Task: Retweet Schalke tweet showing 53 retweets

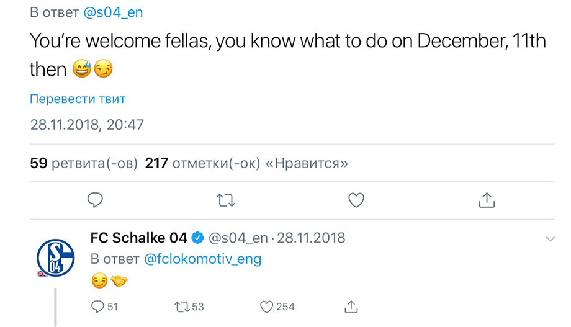Action: 189,307
